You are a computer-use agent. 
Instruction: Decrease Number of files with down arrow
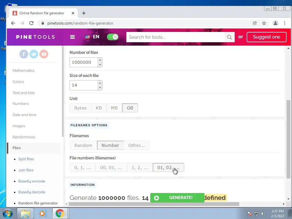pyautogui.click(x=100, y=65)
